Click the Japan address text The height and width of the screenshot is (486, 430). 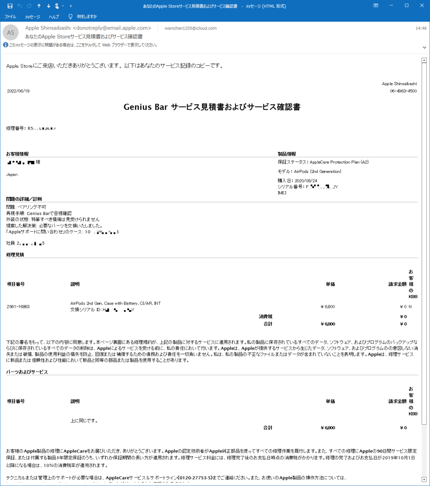click(12, 175)
